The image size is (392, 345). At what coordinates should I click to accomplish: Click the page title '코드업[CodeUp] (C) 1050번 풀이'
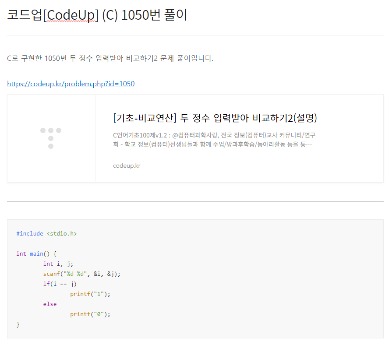[x=97, y=15]
